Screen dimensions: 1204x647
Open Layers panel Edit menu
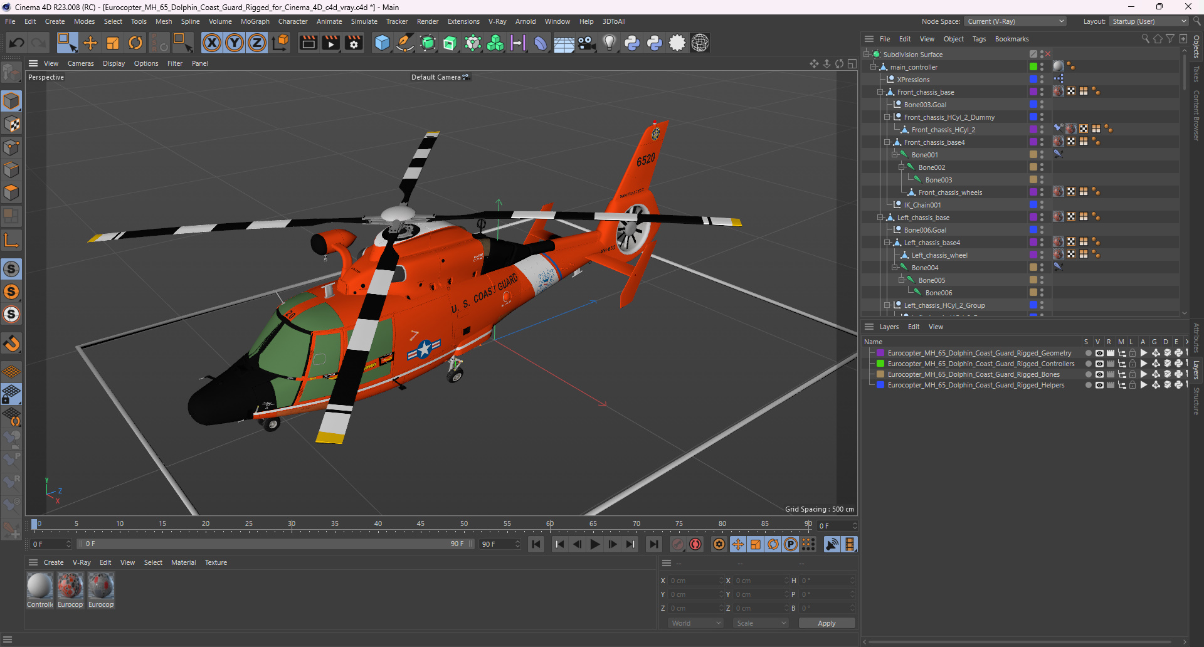(914, 327)
